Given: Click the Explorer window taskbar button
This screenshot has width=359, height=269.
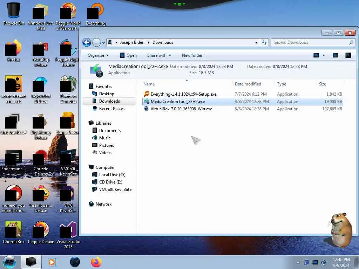Looking at the screenshot, I should [x=31, y=262].
